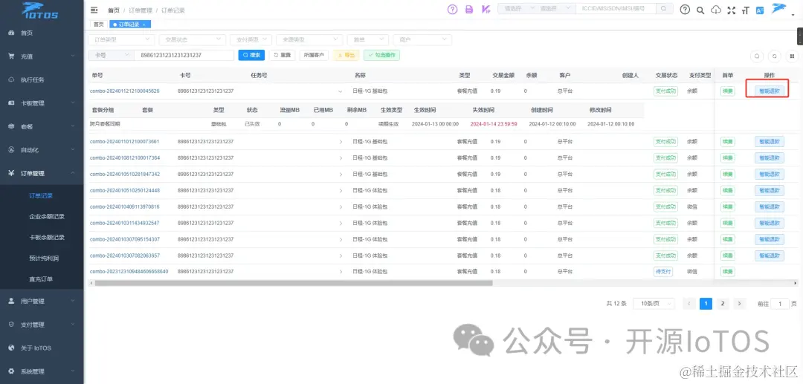The image size is (803, 384).
Task: Open order link combo-2024010409113970816
Action: 124,207
